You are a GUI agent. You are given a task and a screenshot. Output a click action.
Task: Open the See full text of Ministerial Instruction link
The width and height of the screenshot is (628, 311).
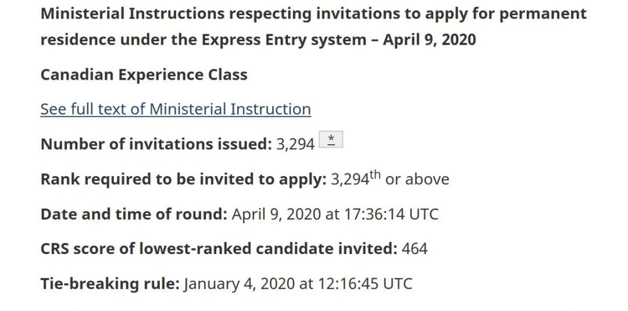coord(176,109)
